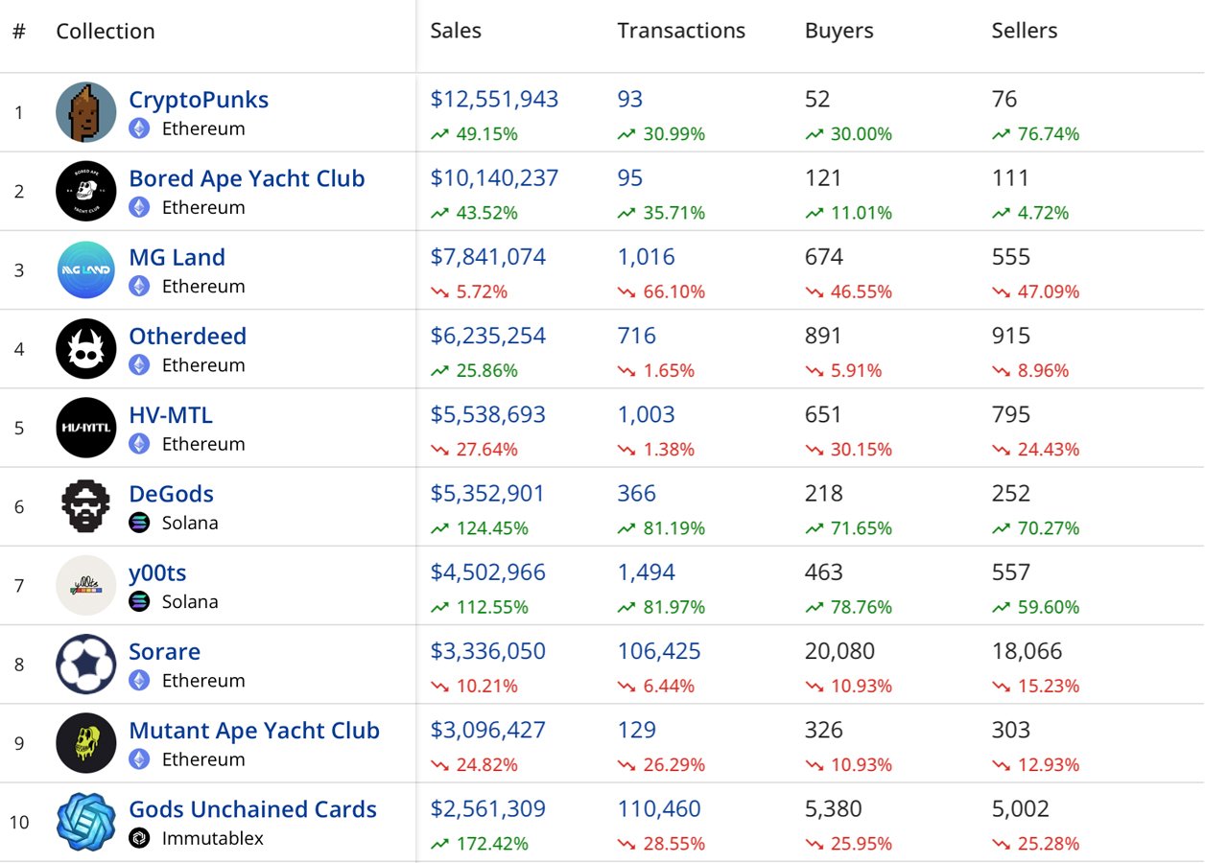Sort by the Sellers column header

(1025, 31)
